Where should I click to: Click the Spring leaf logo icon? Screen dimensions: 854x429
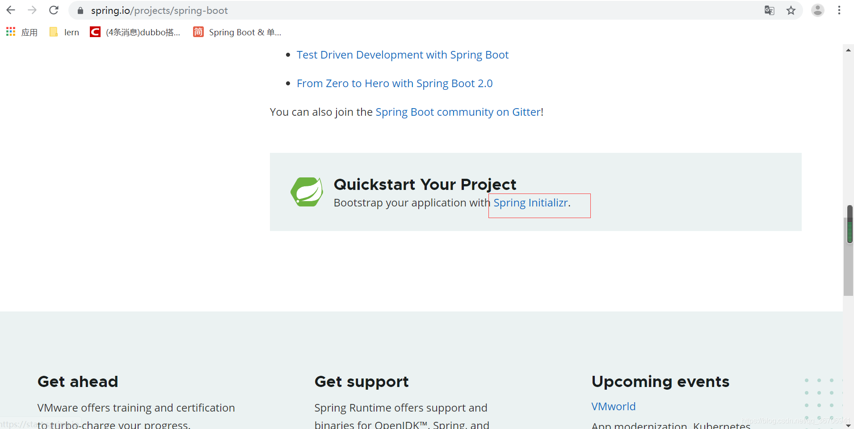(307, 192)
